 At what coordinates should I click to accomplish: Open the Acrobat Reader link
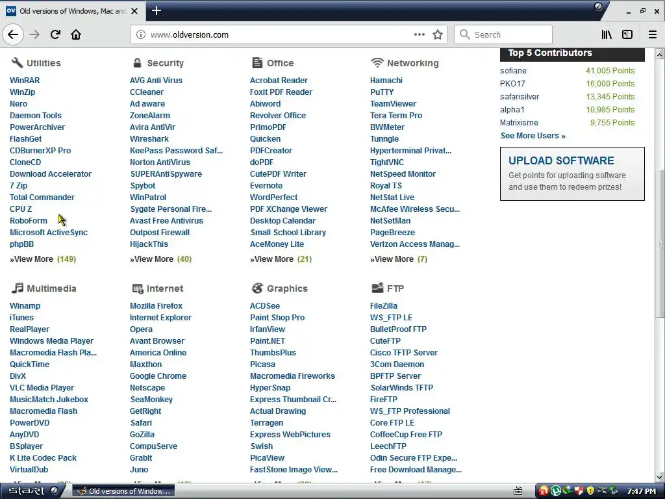click(x=279, y=80)
